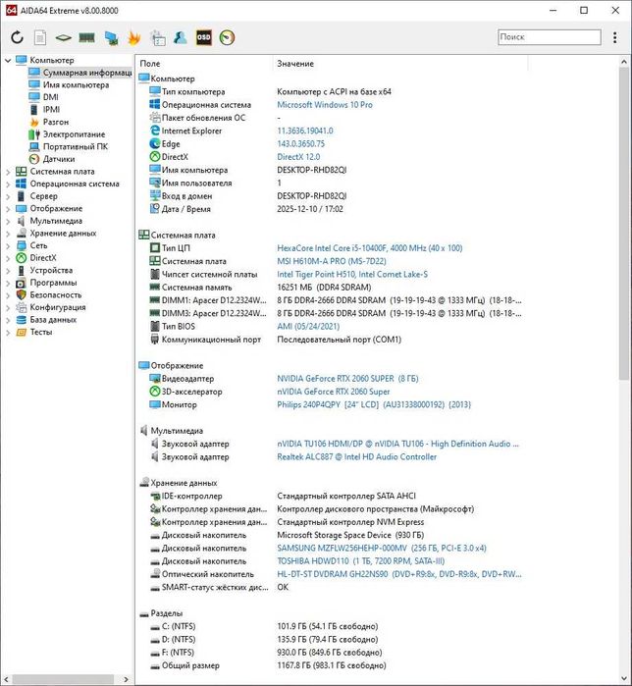This screenshot has height=686, width=632.
Task: Select Устройства in the tree
Action: pos(51,270)
